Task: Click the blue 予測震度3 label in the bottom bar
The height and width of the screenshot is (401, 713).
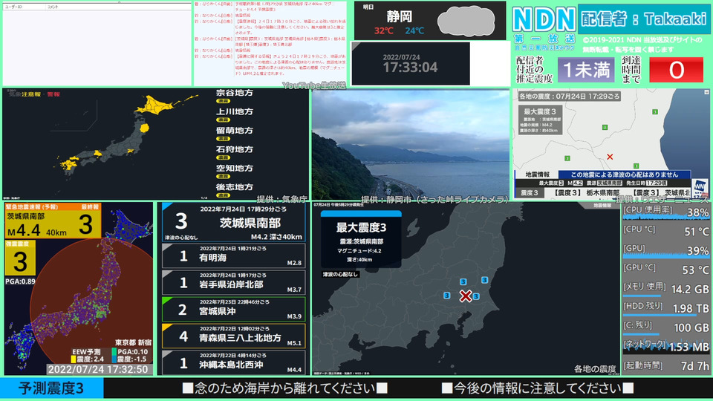Action: 51,388
